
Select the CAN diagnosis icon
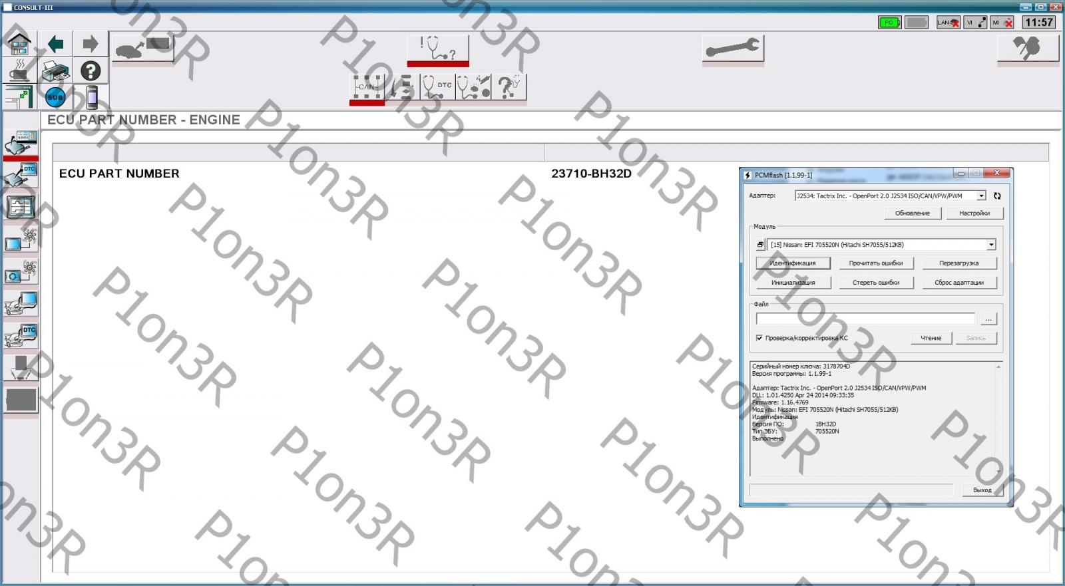[x=367, y=88]
